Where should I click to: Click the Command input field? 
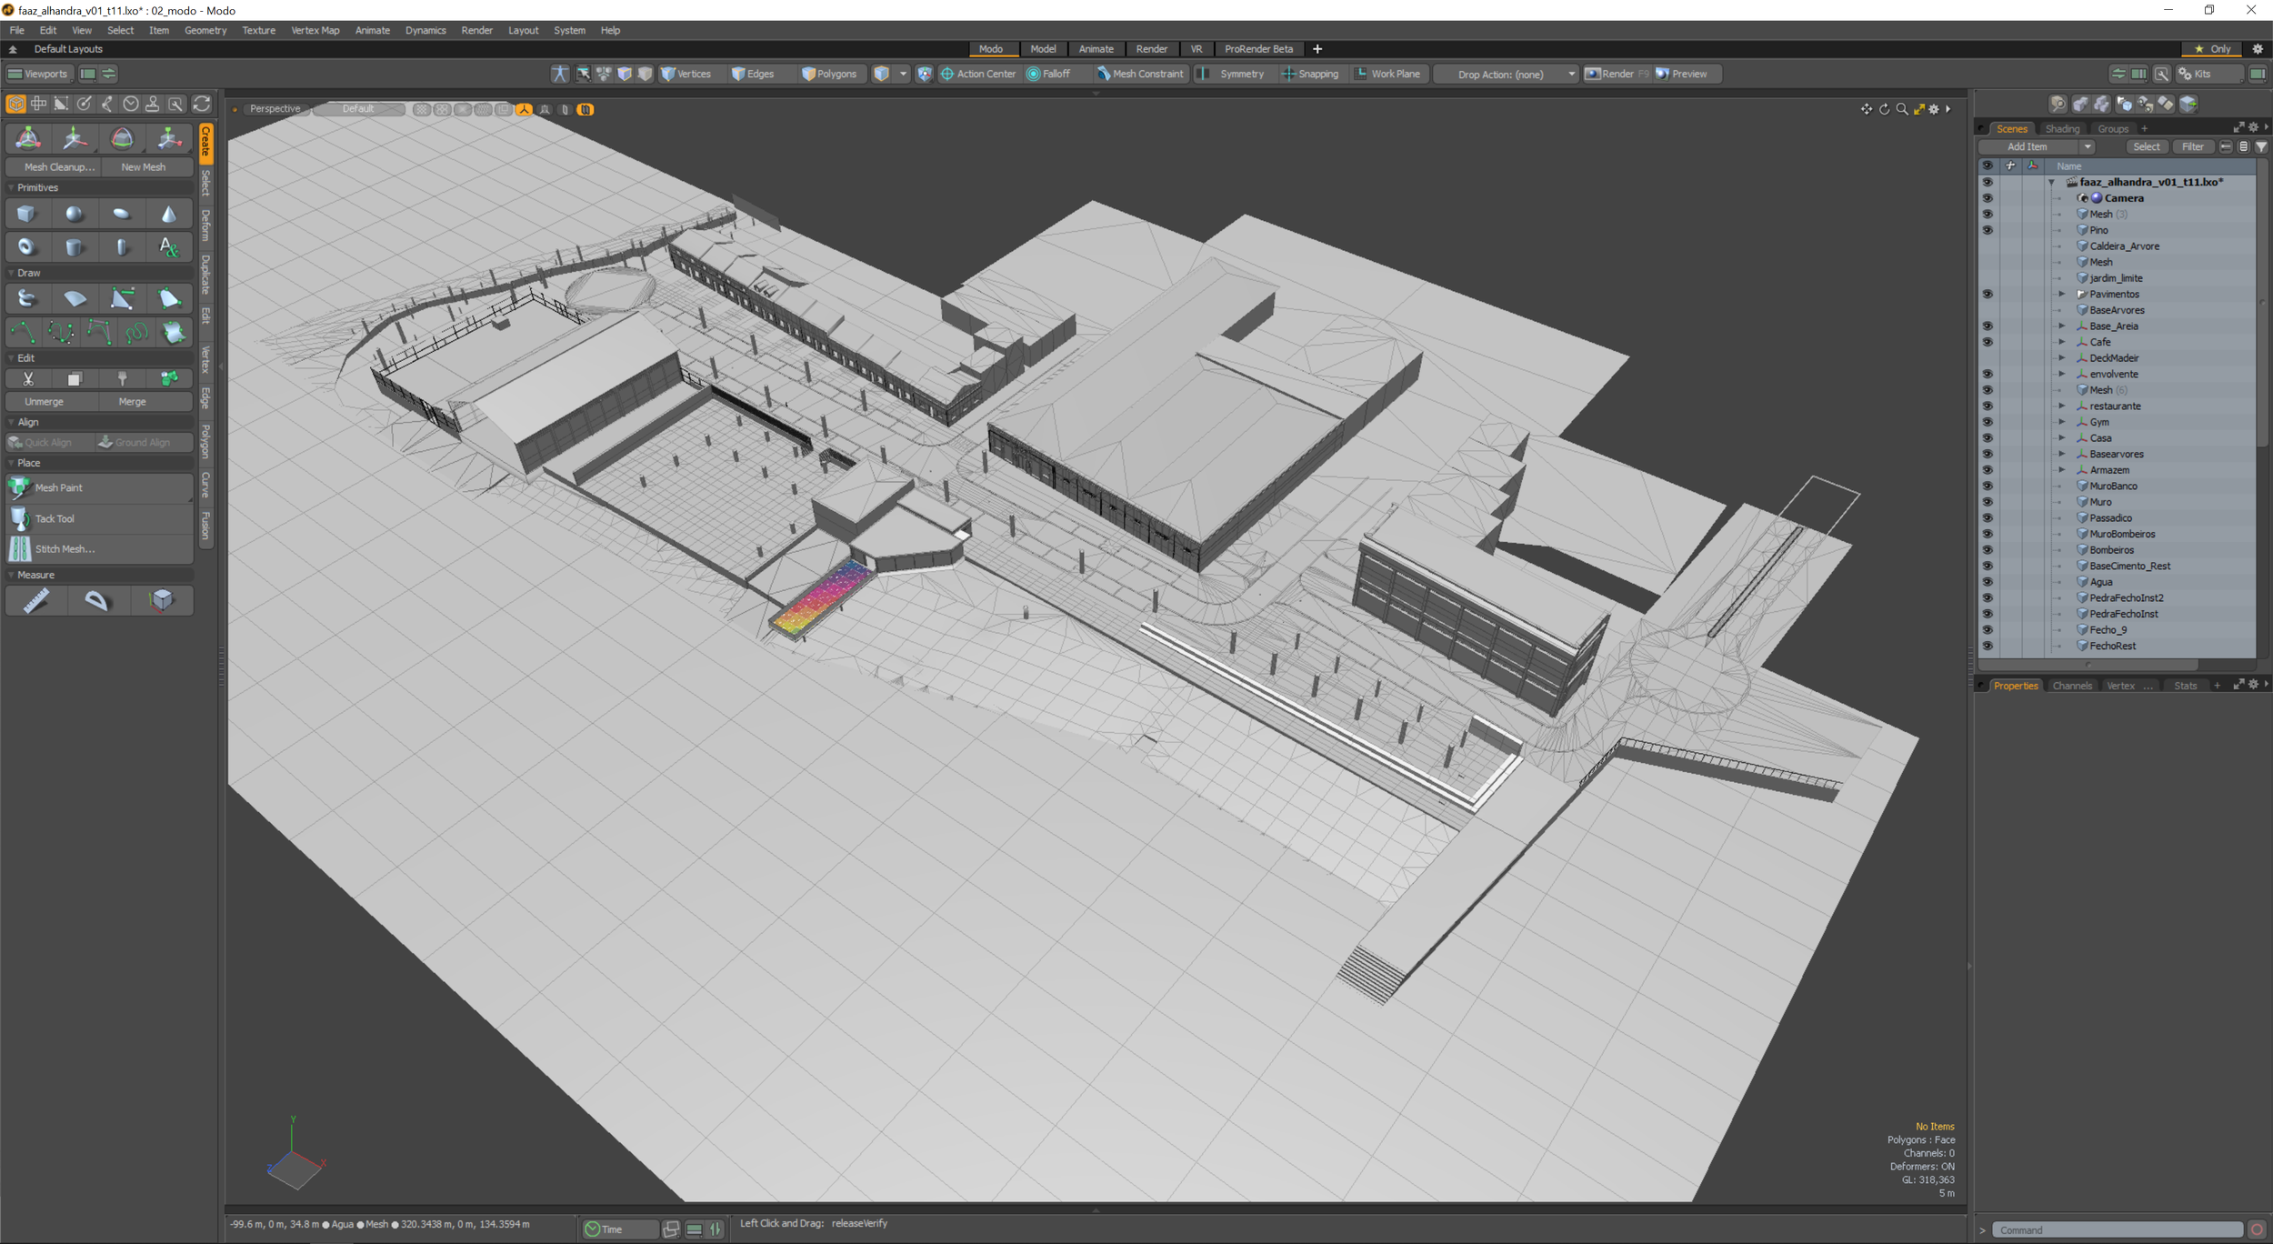click(x=2116, y=1229)
